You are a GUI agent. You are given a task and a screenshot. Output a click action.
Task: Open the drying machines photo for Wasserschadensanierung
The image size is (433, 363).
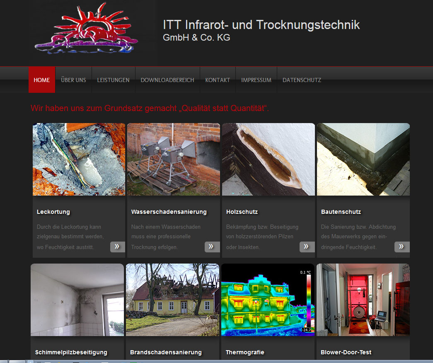[x=174, y=160]
